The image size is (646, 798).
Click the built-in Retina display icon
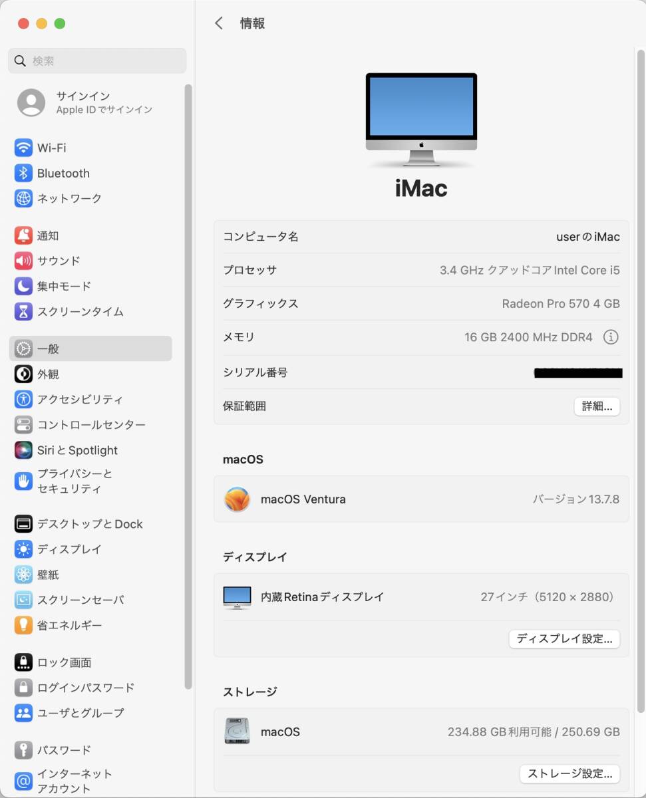(237, 597)
